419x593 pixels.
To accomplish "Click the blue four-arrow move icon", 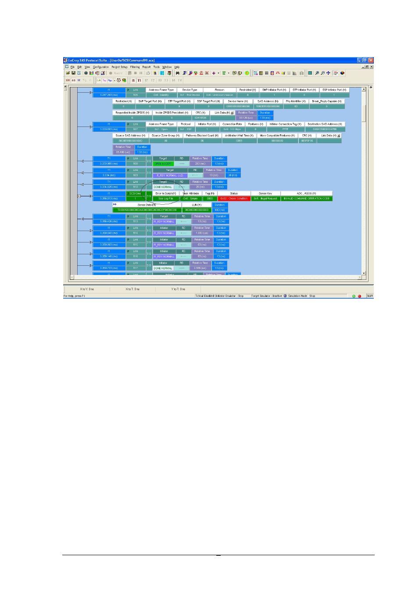I will [x=328, y=73].
